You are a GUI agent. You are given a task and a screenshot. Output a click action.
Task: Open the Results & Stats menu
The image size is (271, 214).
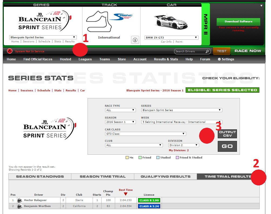tap(166, 59)
